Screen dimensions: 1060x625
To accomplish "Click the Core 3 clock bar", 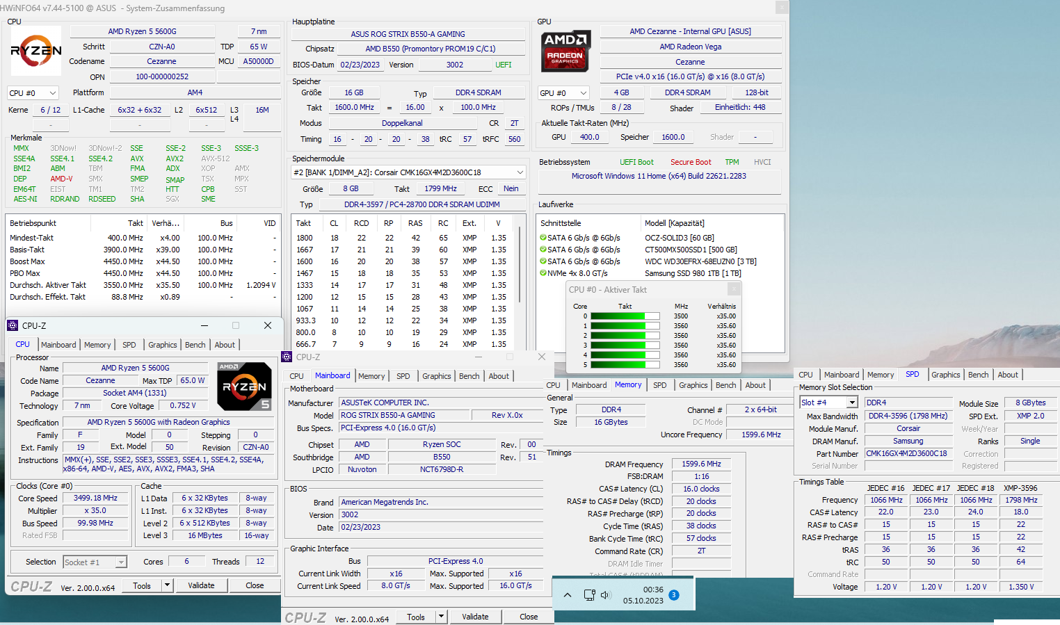I will point(625,346).
